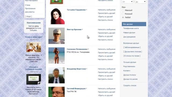Viewport: 172px width, 97px height.
Task: Write a message to Татьяна Гордянова
Action: click(x=107, y=10)
